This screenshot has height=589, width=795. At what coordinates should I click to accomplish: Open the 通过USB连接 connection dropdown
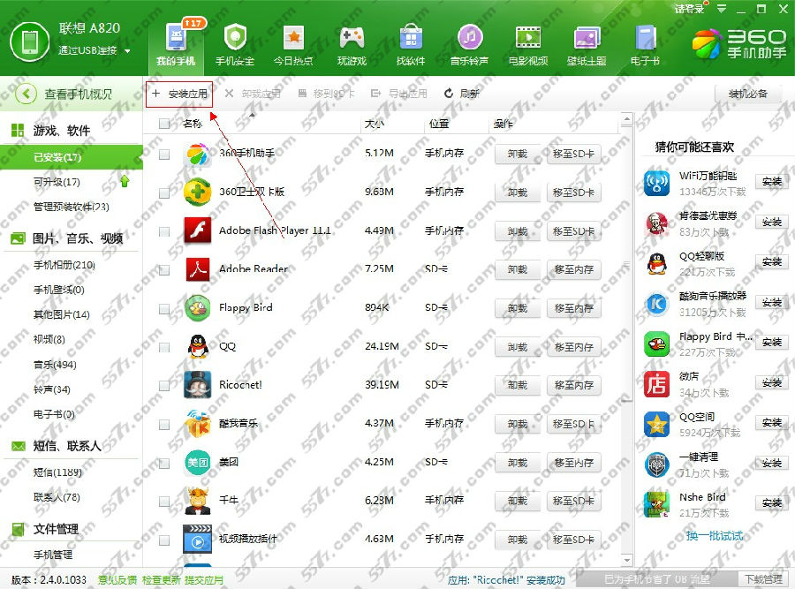tap(127, 50)
